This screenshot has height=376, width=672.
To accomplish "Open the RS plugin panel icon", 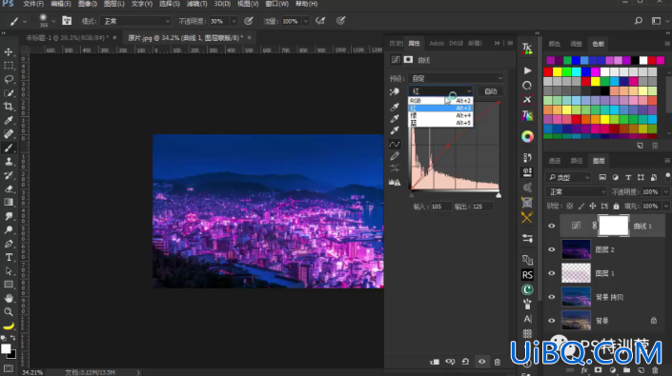I will click(x=527, y=275).
